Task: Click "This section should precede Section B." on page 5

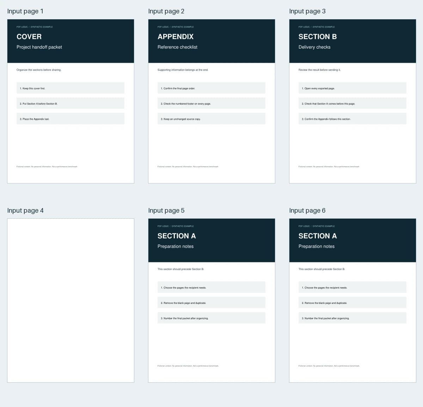Action: [181, 269]
